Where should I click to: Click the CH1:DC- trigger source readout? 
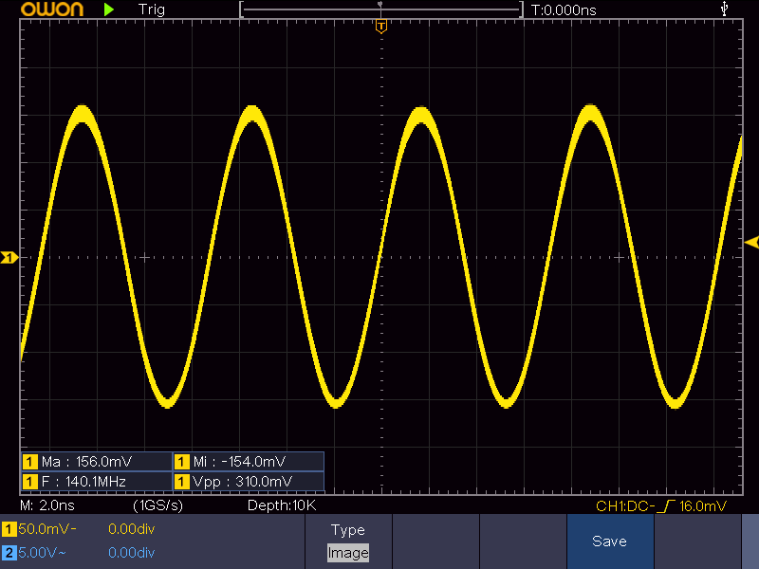(x=625, y=506)
